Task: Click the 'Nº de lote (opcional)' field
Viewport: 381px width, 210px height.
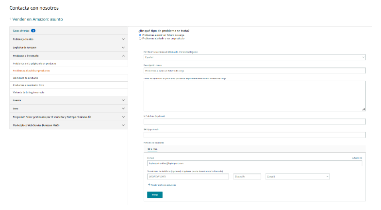Action: tap(254, 122)
